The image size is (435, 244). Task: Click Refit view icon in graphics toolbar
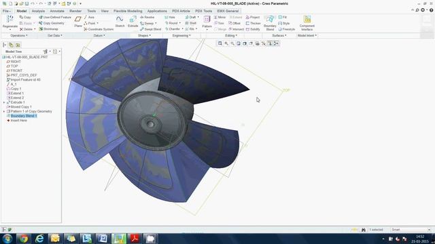tap(220, 43)
